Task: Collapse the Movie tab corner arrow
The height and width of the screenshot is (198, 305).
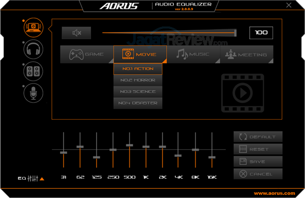Action: 164,61
